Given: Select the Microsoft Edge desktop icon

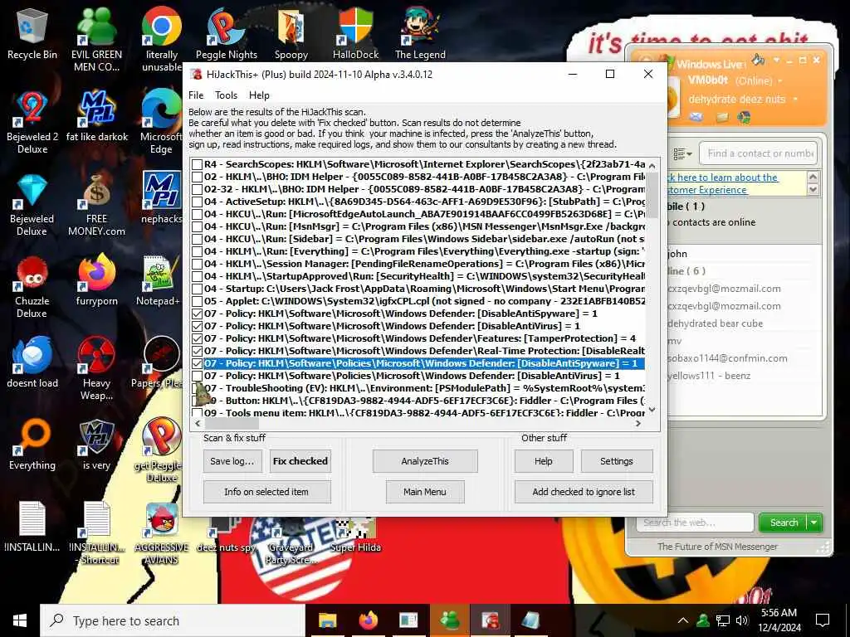Looking at the screenshot, I should coord(162,123).
